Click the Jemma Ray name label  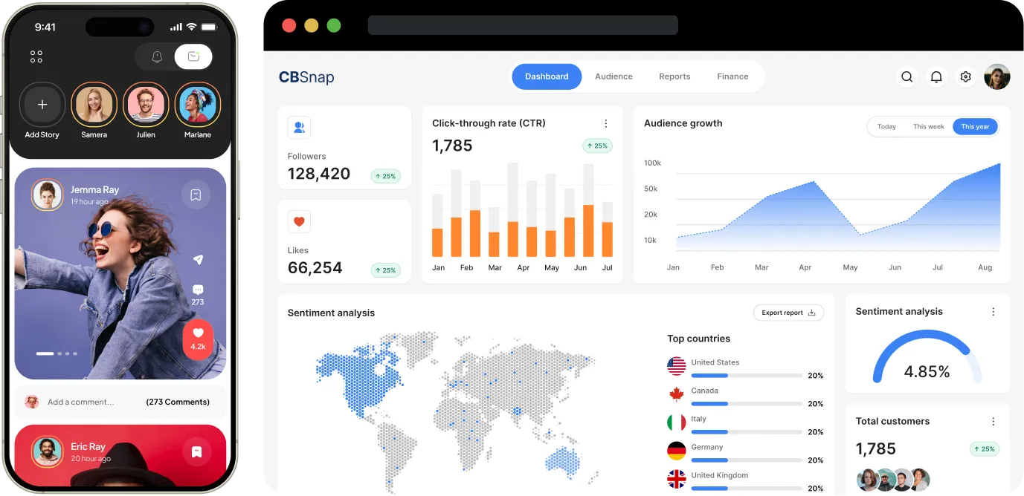click(x=94, y=190)
